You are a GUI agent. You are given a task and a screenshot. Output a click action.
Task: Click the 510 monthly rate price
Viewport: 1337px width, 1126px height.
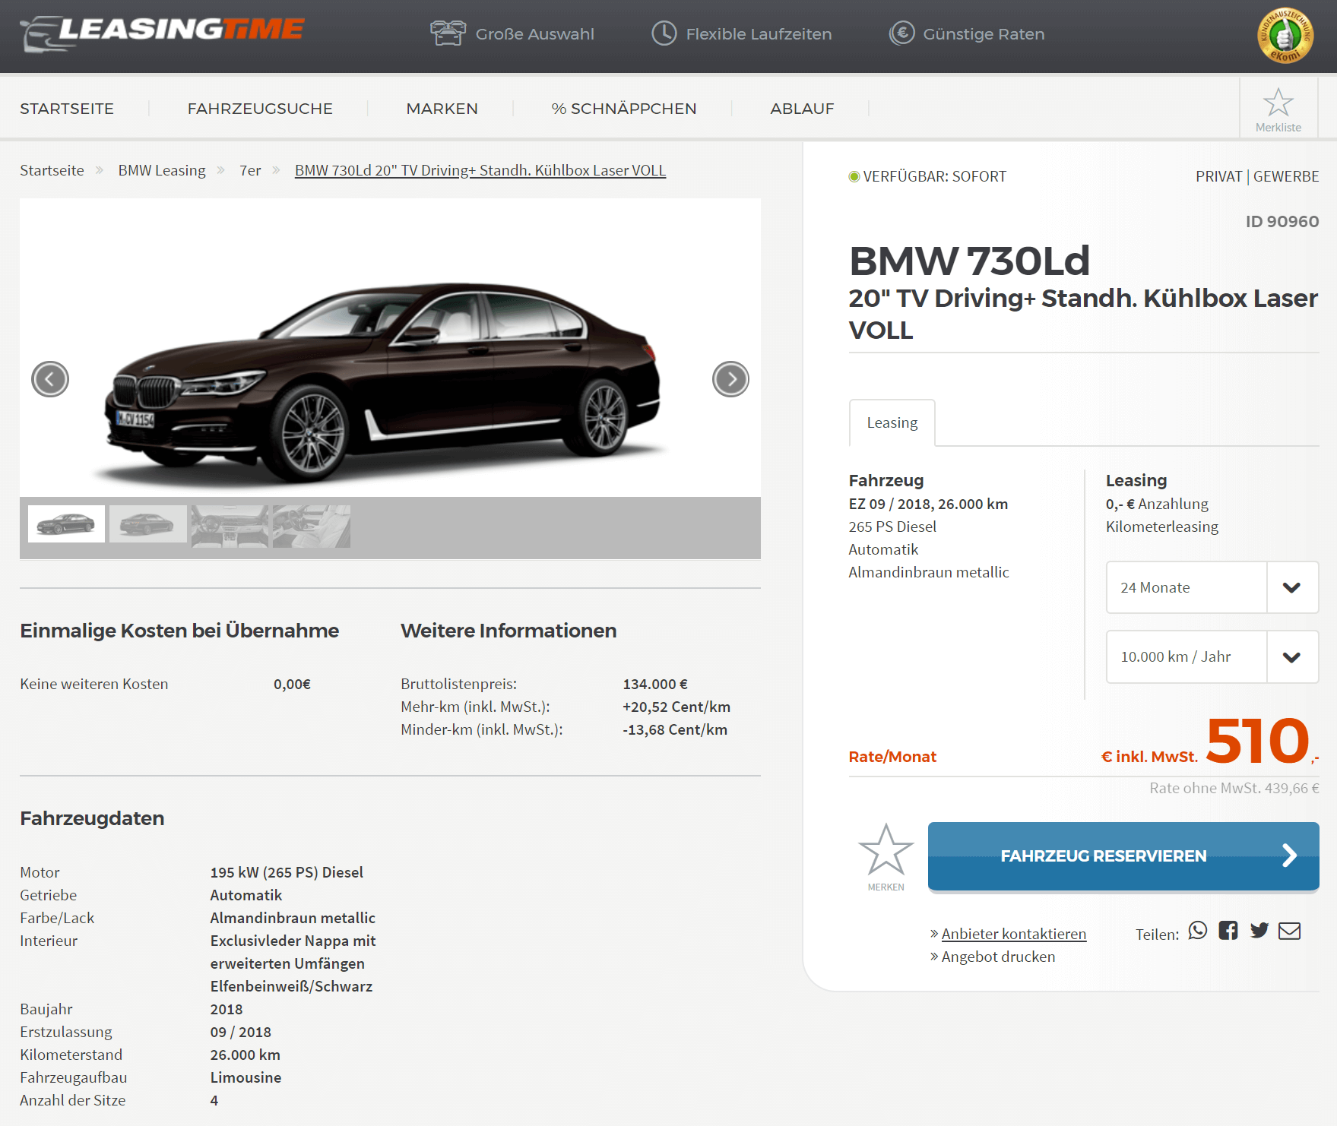[x=1258, y=740]
